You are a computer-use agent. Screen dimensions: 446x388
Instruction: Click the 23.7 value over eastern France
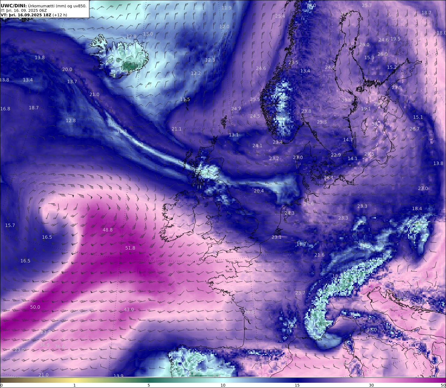(x=300, y=293)
